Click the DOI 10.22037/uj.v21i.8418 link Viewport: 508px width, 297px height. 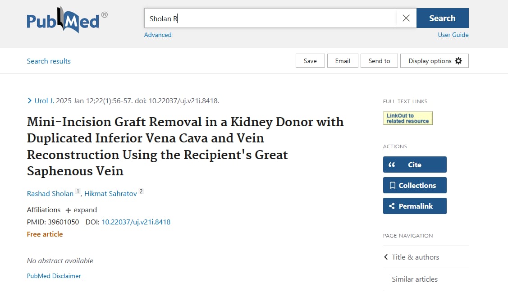tap(136, 222)
